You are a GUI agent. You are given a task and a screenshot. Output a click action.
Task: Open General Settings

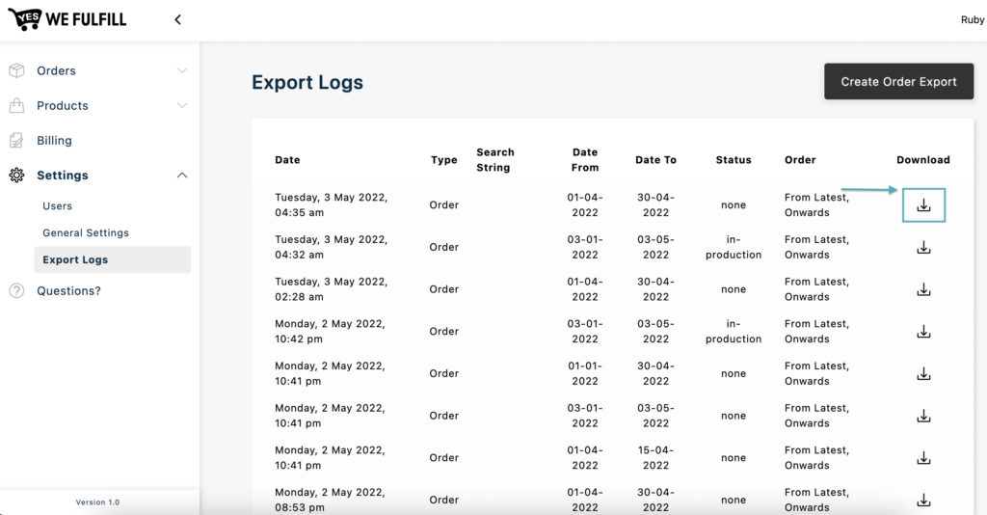pos(86,233)
